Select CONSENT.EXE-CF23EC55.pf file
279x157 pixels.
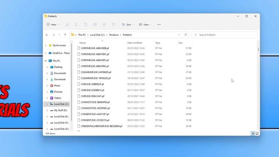click(x=95, y=120)
